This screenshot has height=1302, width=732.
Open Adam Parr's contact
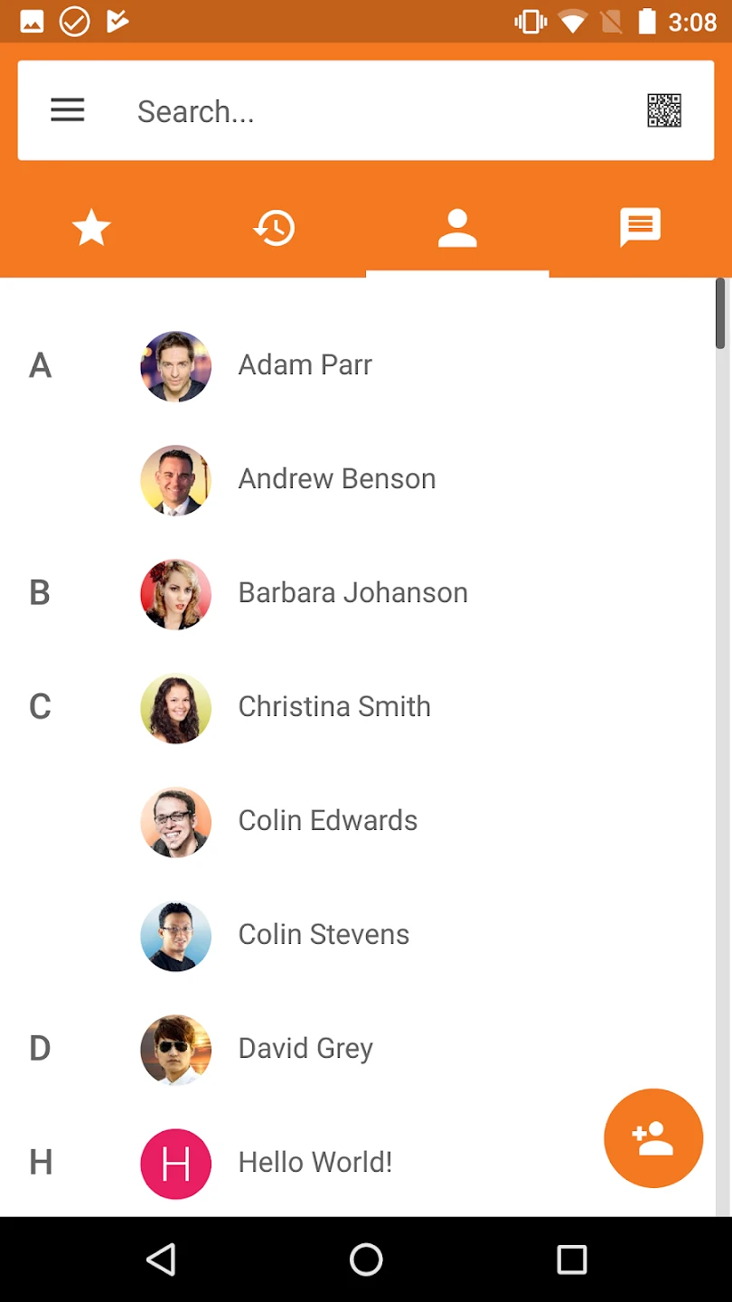[305, 365]
